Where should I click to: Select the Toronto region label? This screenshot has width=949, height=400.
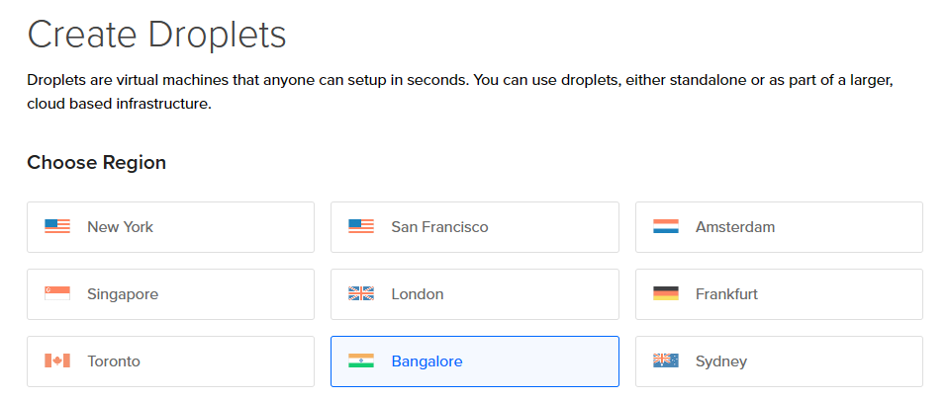[114, 361]
